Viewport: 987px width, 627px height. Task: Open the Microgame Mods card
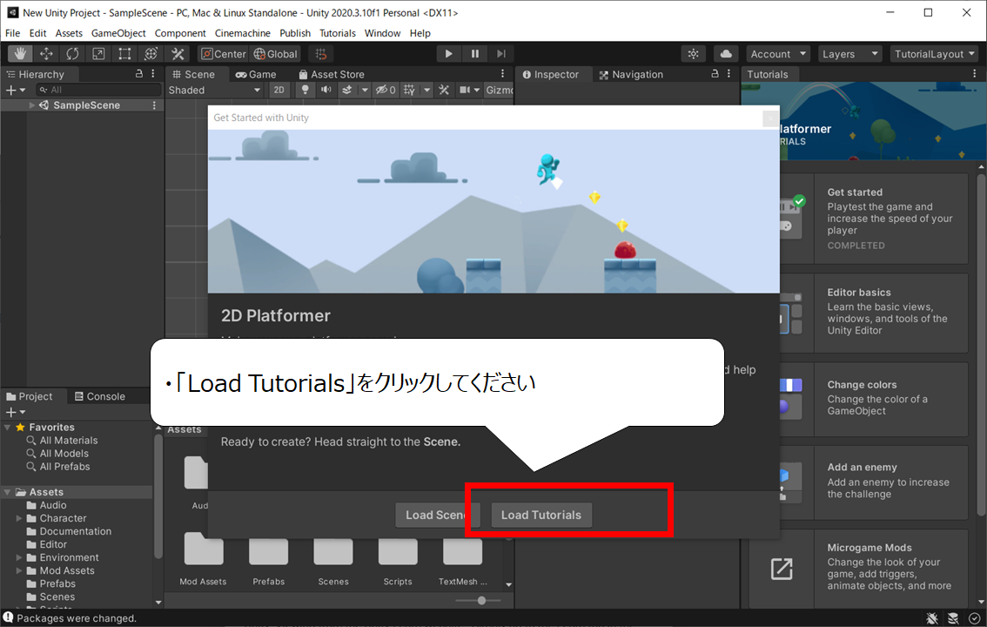(858, 568)
